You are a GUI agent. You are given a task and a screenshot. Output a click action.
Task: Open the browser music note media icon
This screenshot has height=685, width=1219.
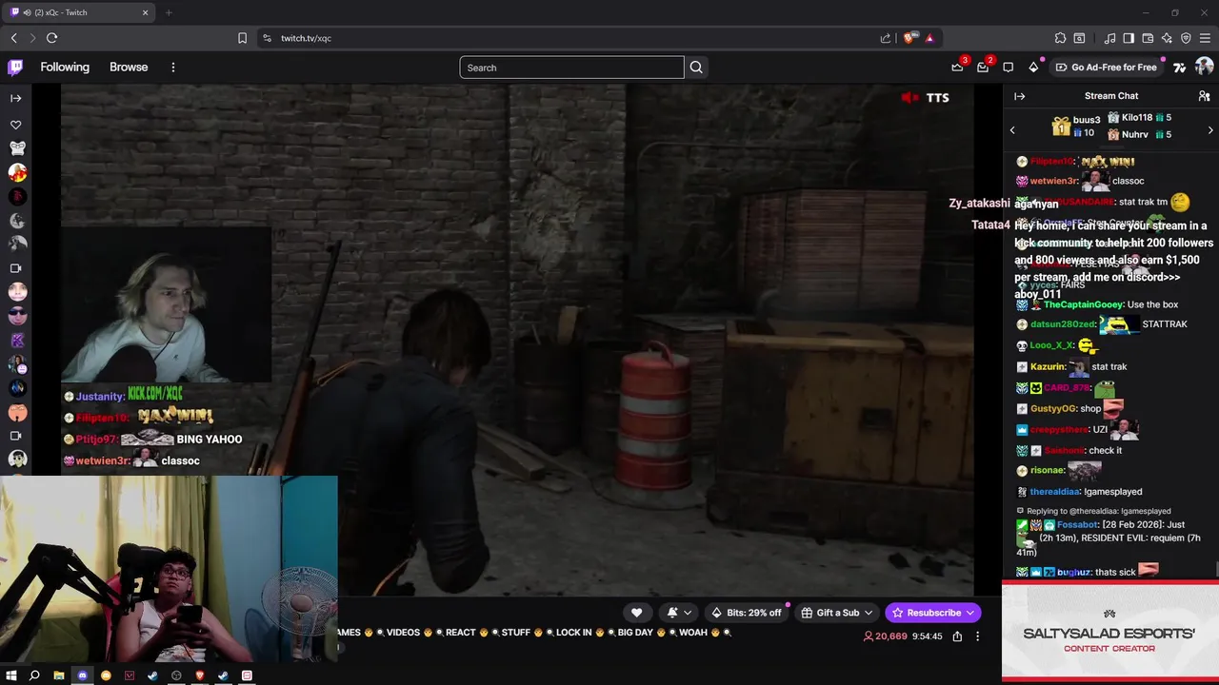tap(1109, 38)
